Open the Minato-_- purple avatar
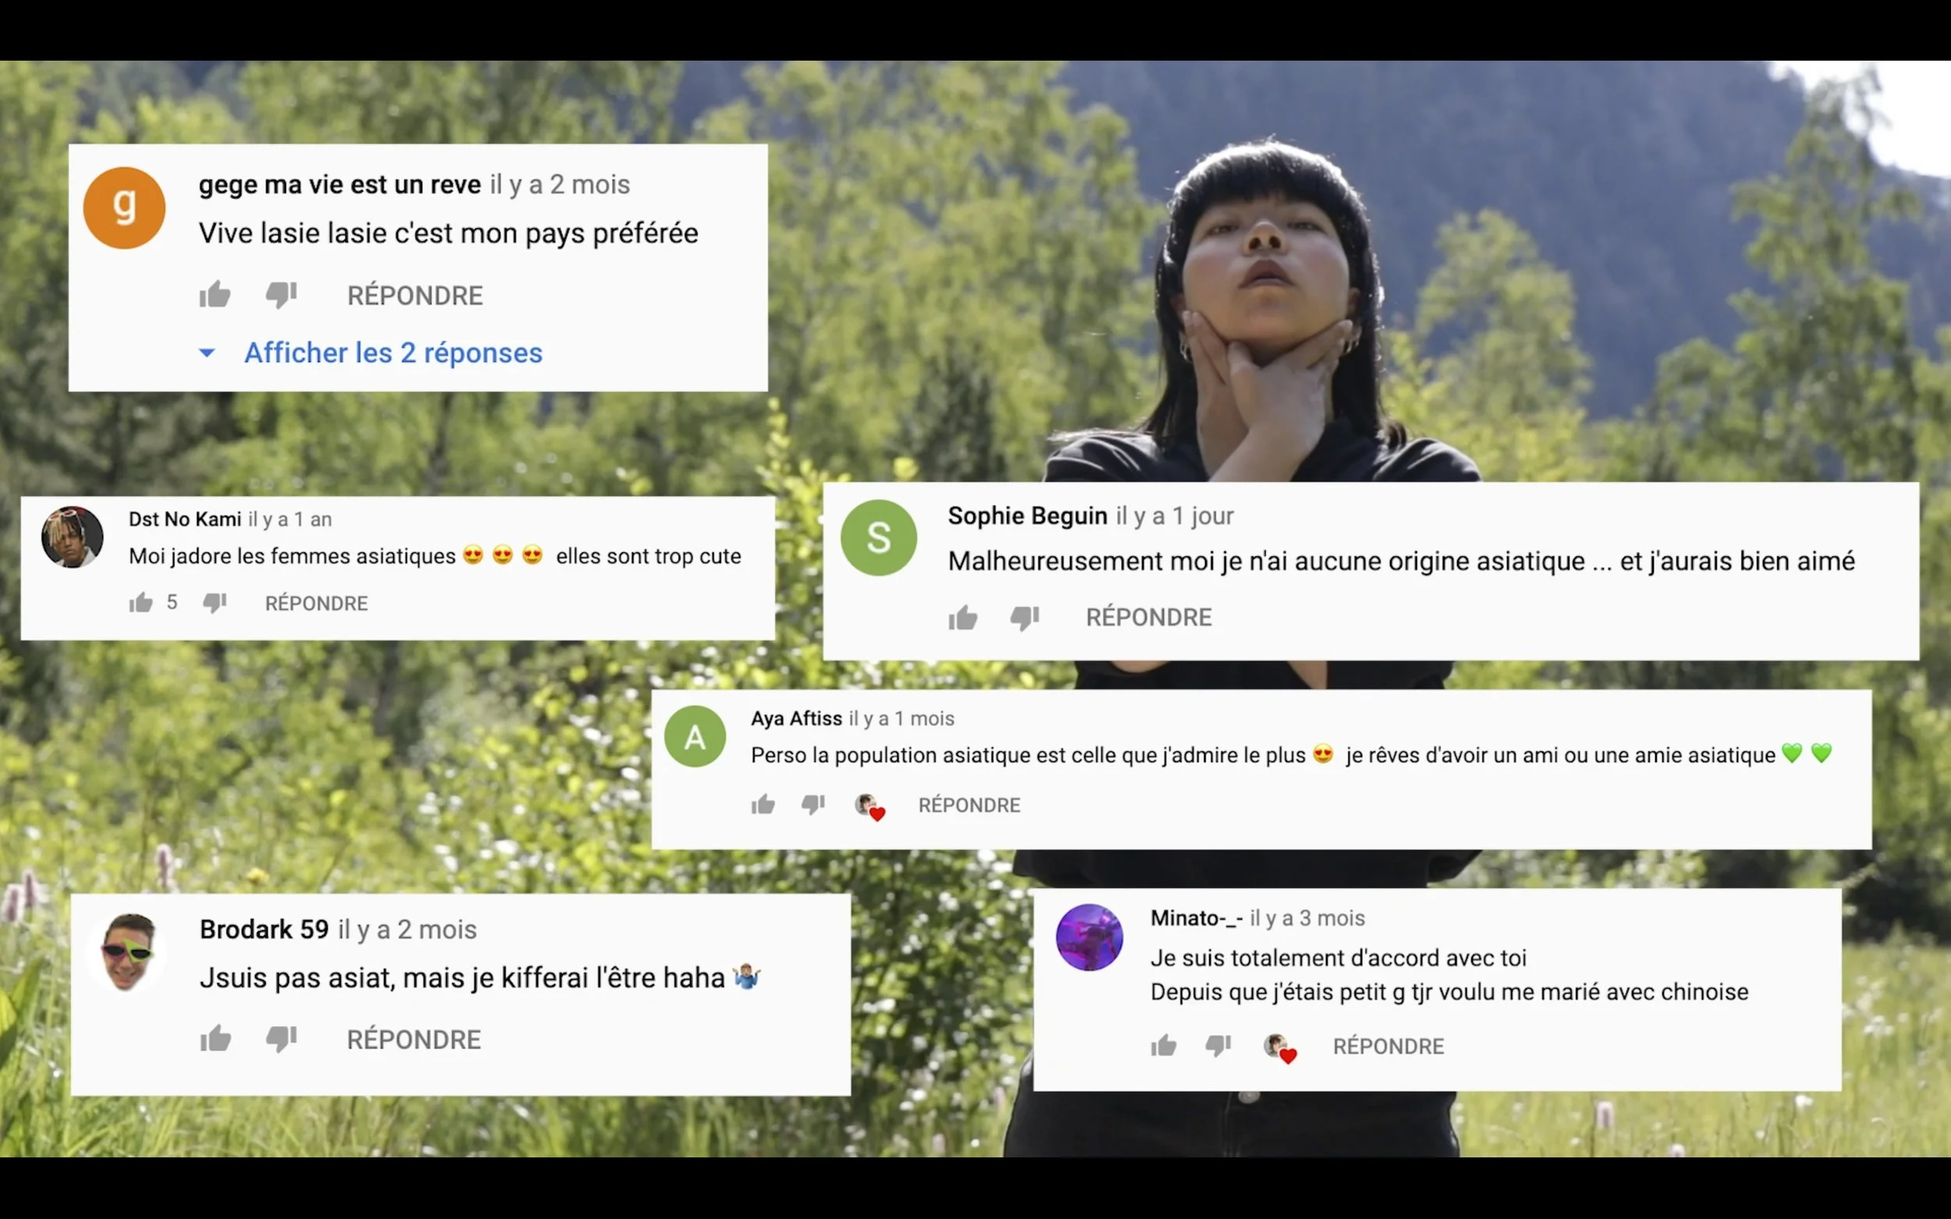The image size is (1951, 1219). pos(1089,937)
